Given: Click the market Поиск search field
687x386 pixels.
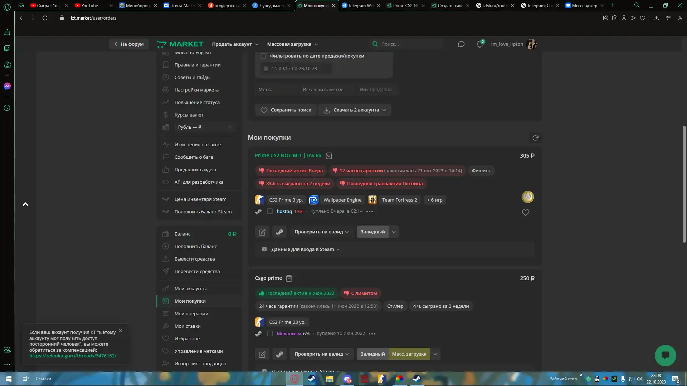Looking at the screenshot, I should (407, 44).
